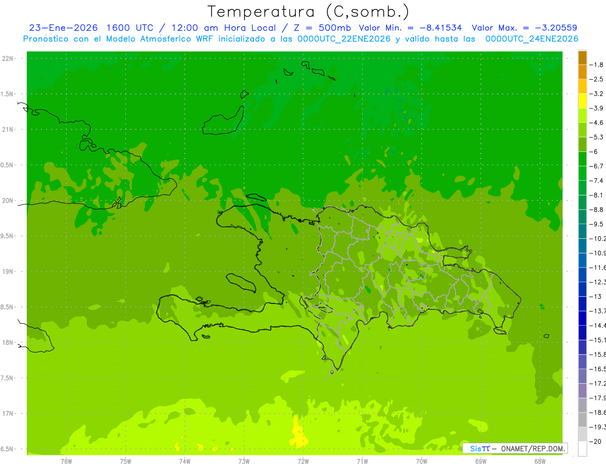Click the '74W' longitude axis label
Viewport: 606px width, 468px height.
click(184, 461)
